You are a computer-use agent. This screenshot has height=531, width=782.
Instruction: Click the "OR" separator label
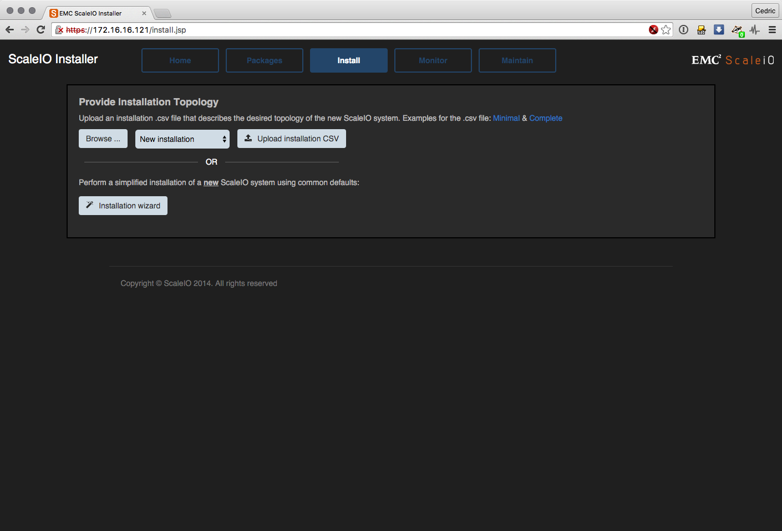coord(211,162)
